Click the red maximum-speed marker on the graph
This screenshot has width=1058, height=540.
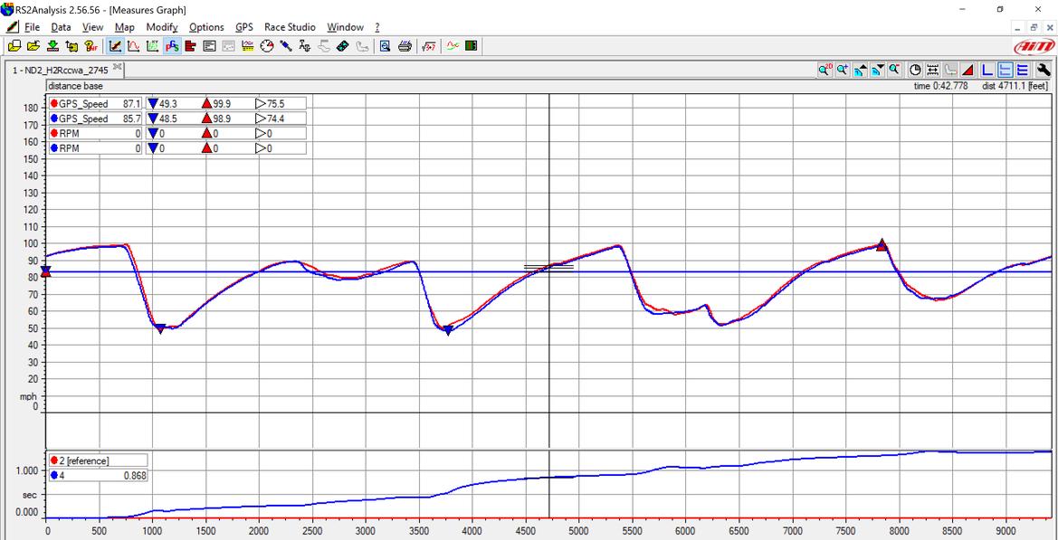pos(882,245)
